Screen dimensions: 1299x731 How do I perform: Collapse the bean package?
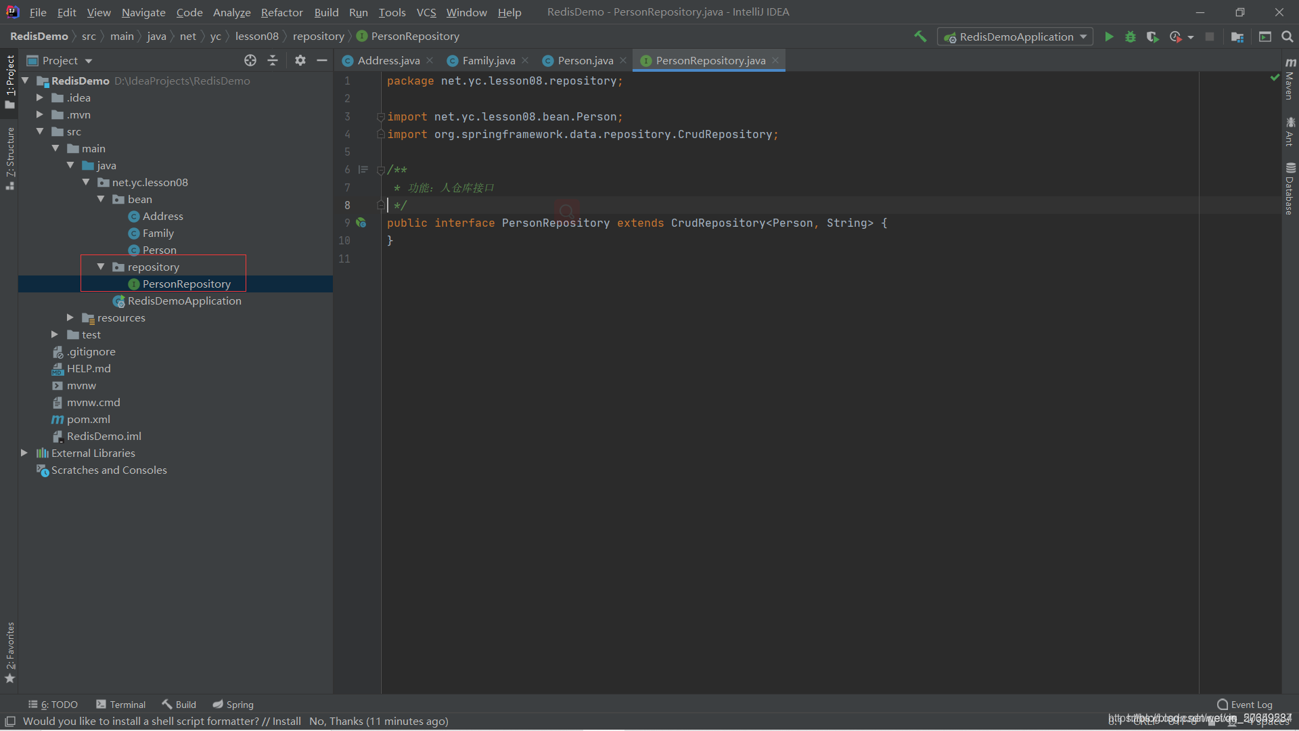point(101,199)
